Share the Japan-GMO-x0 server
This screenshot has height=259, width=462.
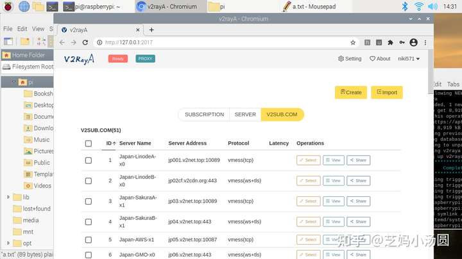click(x=358, y=255)
